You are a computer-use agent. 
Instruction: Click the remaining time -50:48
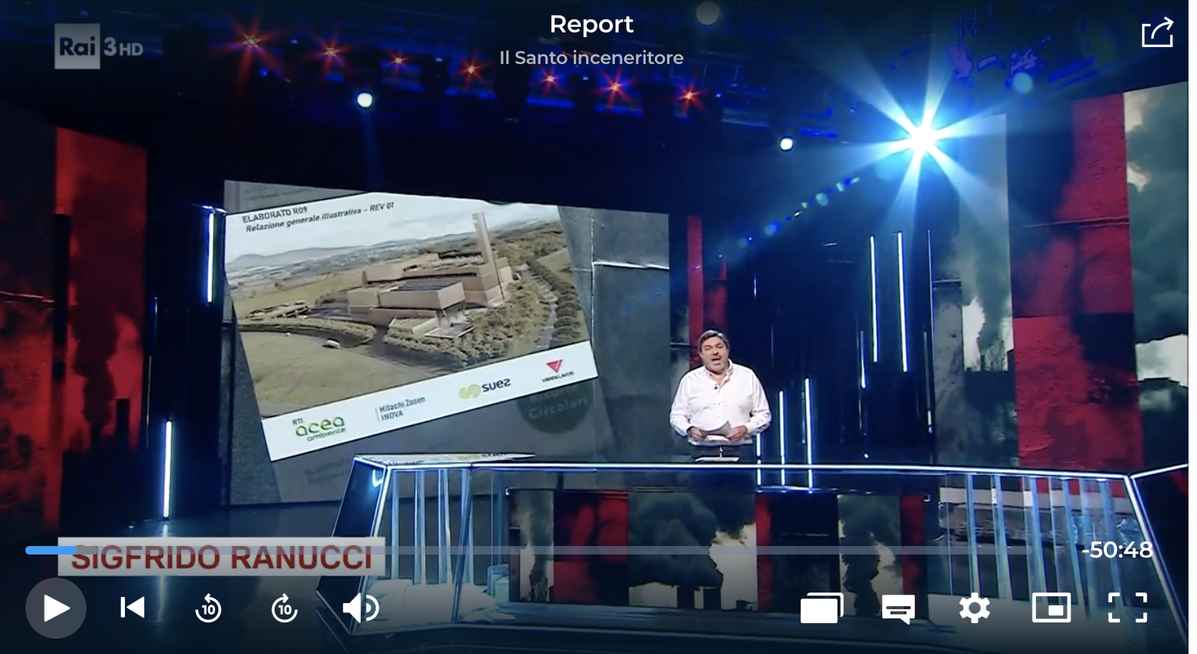(1117, 550)
